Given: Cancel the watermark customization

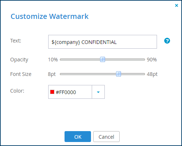Looking at the screenshot, I should [106, 137].
